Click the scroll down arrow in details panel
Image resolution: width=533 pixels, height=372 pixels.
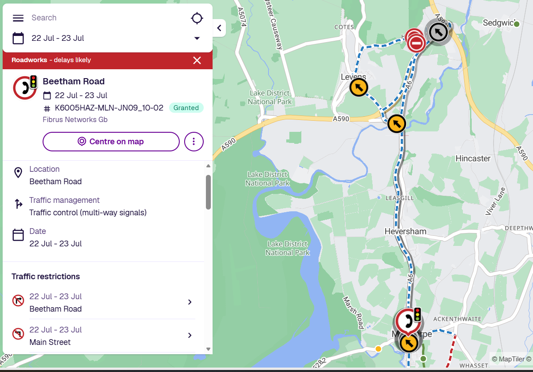(x=208, y=349)
